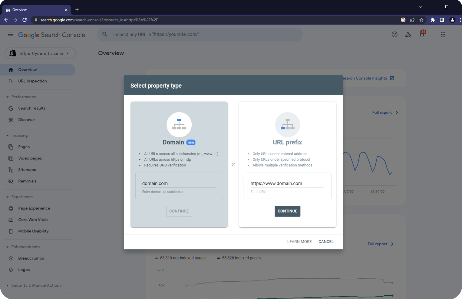Open the Performance Full report link
This screenshot has width=462, height=299.
point(385,113)
